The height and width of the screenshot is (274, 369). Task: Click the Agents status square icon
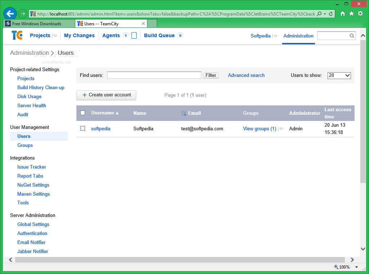coord(134,35)
